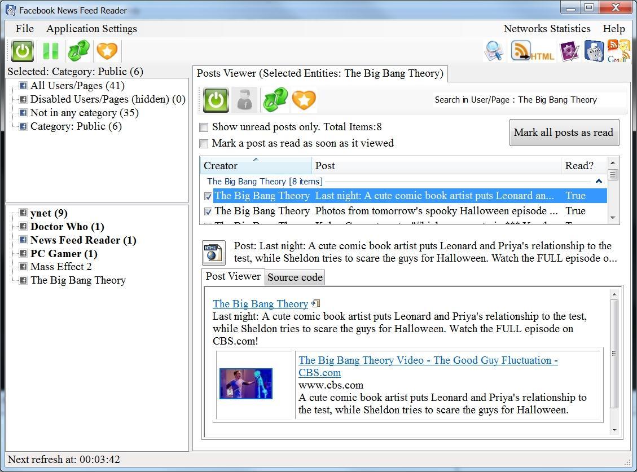Select the Post Viewer tab
Image resolution: width=637 pixels, height=472 pixels.
point(233,276)
